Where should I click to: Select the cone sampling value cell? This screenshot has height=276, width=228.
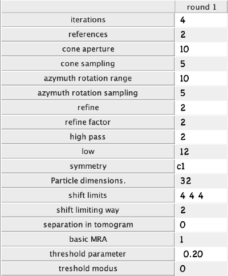(201, 64)
